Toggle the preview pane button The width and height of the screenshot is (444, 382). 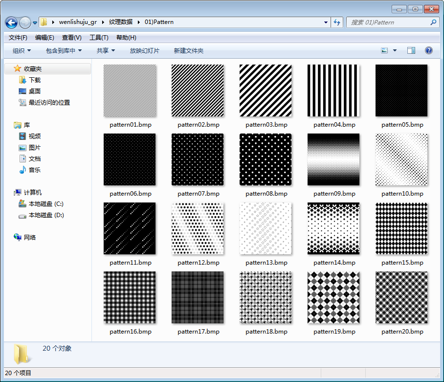coord(411,50)
